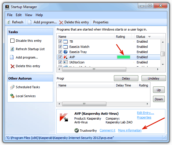172x145 pixels.
Task: Open Scheduled Tasks via its icon
Action: 12,87
